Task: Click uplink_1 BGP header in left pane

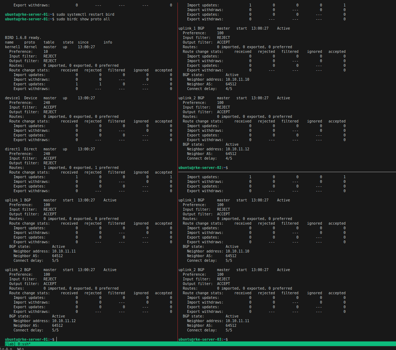Action: [18, 200]
